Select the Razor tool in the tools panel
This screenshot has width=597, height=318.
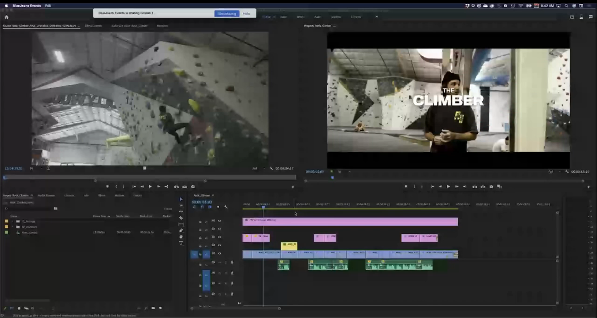coord(181,218)
